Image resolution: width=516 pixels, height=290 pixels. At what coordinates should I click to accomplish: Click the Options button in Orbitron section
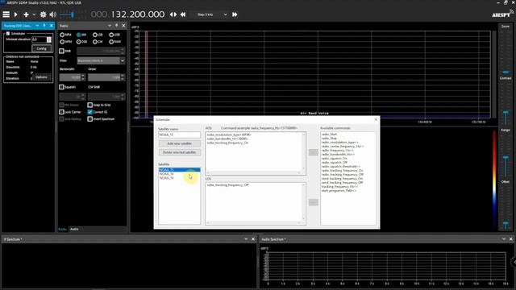click(x=41, y=77)
